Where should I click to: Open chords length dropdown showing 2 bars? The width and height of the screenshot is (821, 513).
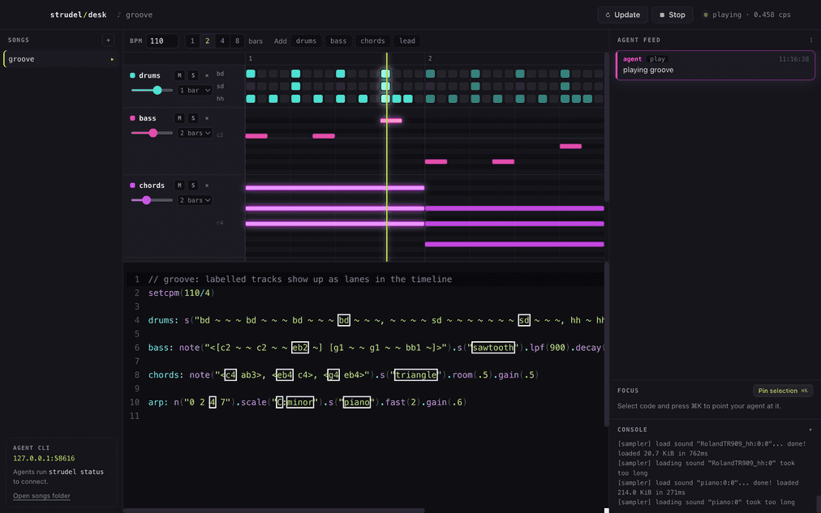point(195,200)
